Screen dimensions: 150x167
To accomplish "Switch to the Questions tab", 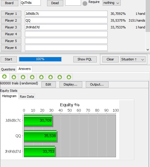I will (x=8, y=69).
